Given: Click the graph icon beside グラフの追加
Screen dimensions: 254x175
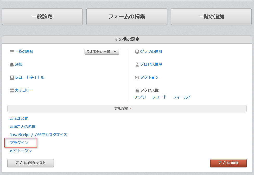Looking at the screenshot, I should (137, 52).
